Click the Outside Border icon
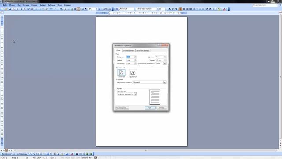282x159 pixels. 214,9
